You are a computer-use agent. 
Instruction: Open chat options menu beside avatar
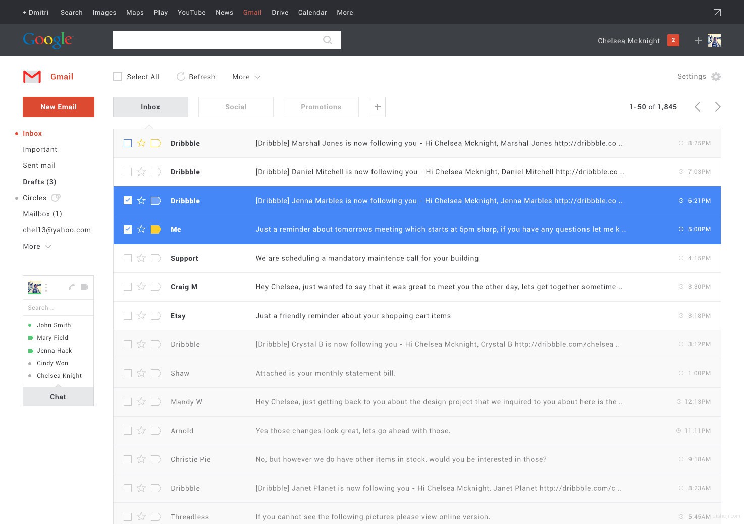[x=46, y=287]
